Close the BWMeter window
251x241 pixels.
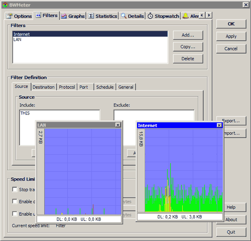245,5
